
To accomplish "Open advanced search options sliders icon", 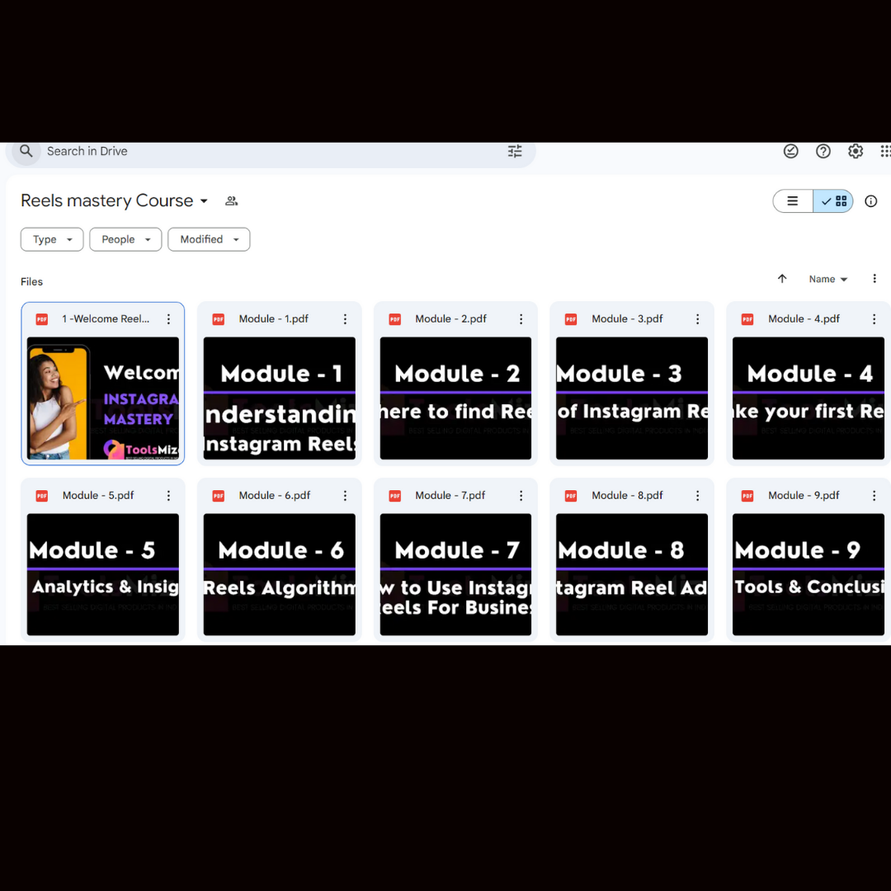I will tap(515, 151).
